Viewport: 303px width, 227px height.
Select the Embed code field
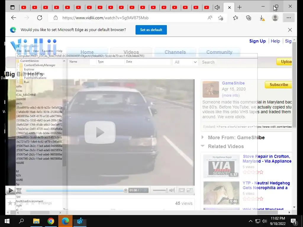coord(254,127)
